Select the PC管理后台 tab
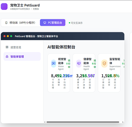 (53, 23)
